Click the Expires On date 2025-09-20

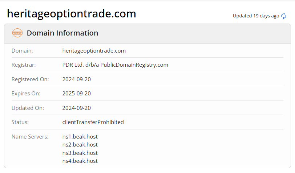[77, 94]
